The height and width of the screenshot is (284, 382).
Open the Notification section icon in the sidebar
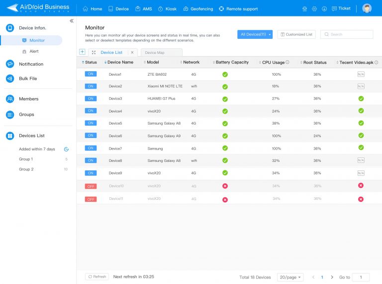[x=9, y=64]
